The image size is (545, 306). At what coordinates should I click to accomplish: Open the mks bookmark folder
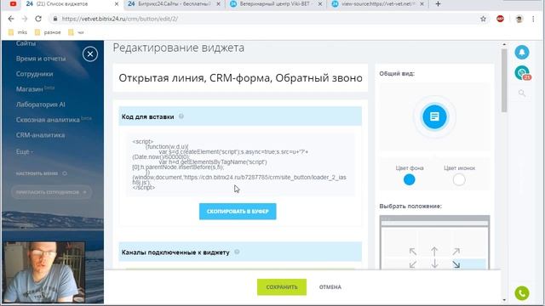[x=18, y=32]
